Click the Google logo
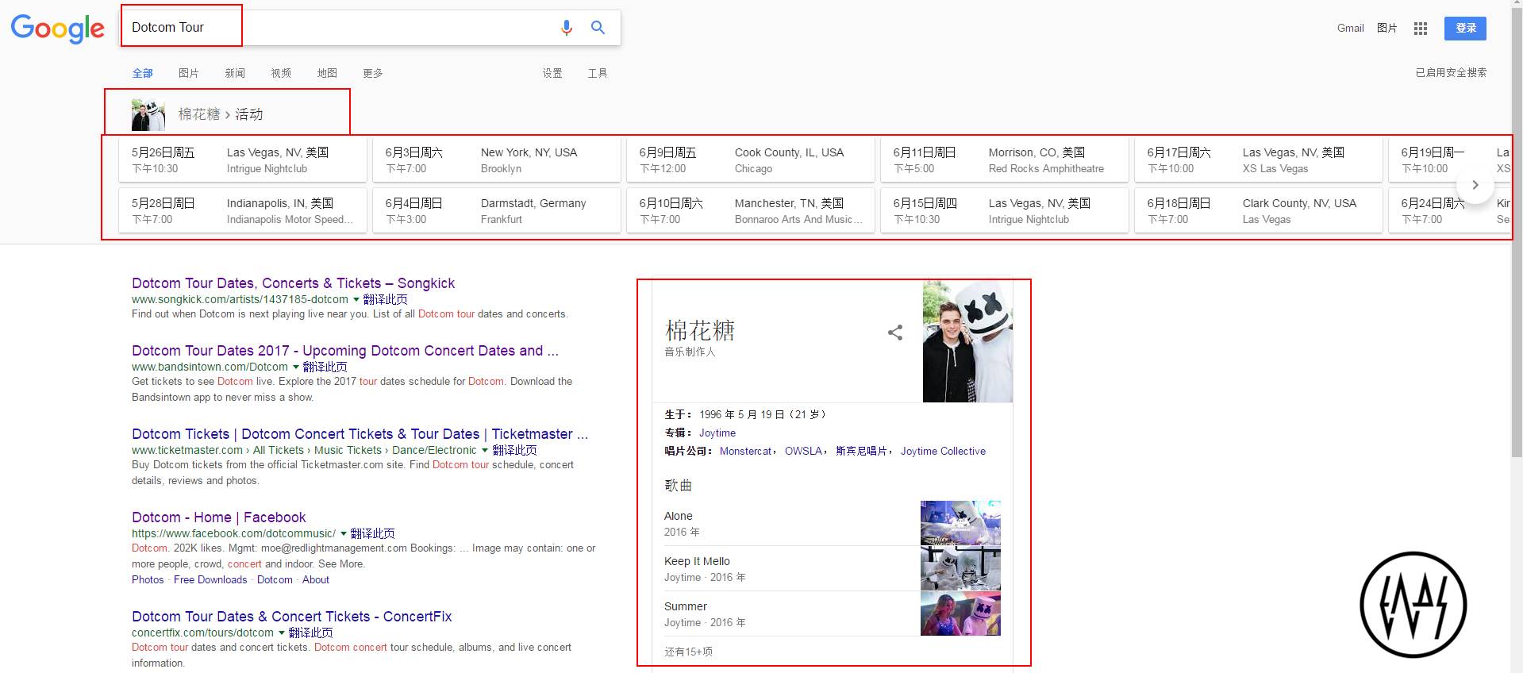 pos(58,29)
